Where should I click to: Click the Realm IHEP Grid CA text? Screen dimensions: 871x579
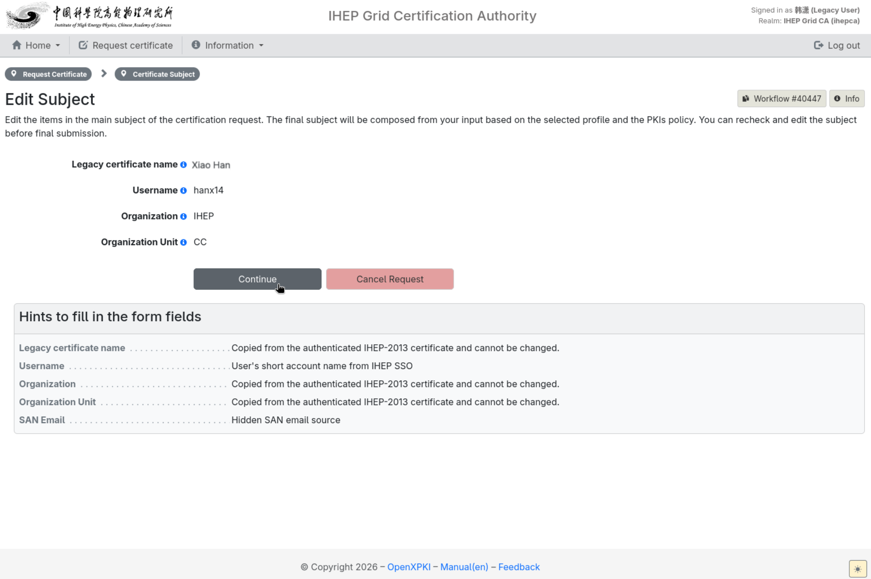coord(809,21)
